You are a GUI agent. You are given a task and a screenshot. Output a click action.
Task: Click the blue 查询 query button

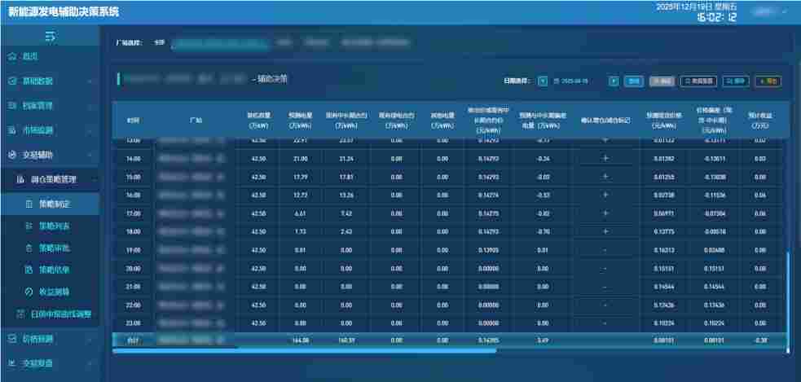(x=633, y=81)
